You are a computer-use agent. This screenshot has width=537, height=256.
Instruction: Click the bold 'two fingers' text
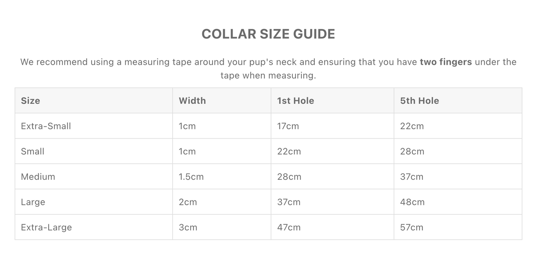click(446, 62)
